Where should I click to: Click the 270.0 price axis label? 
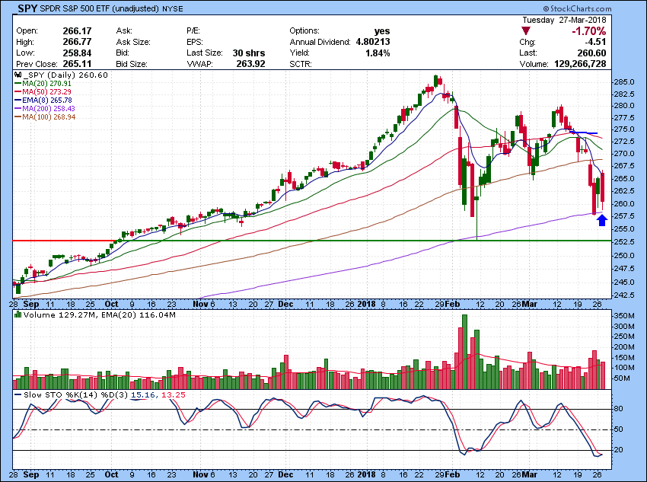click(x=624, y=154)
